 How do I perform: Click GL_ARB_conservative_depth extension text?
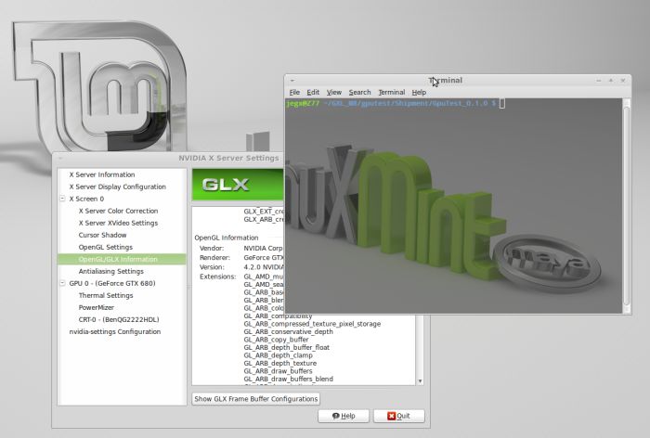[x=289, y=332]
